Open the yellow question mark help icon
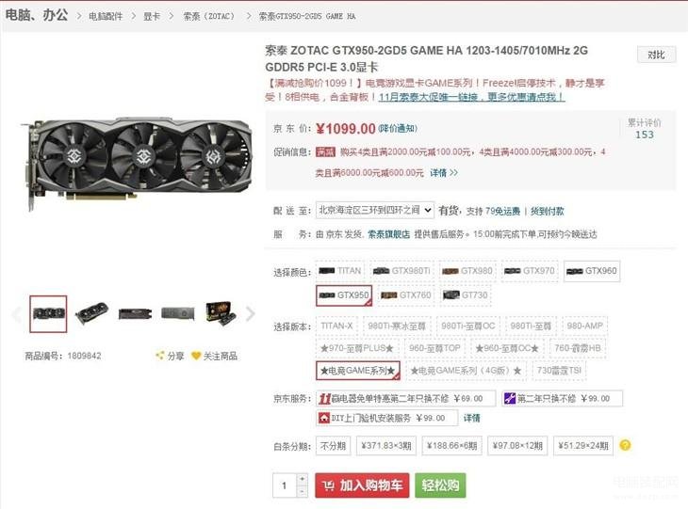 (x=625, y=445)
